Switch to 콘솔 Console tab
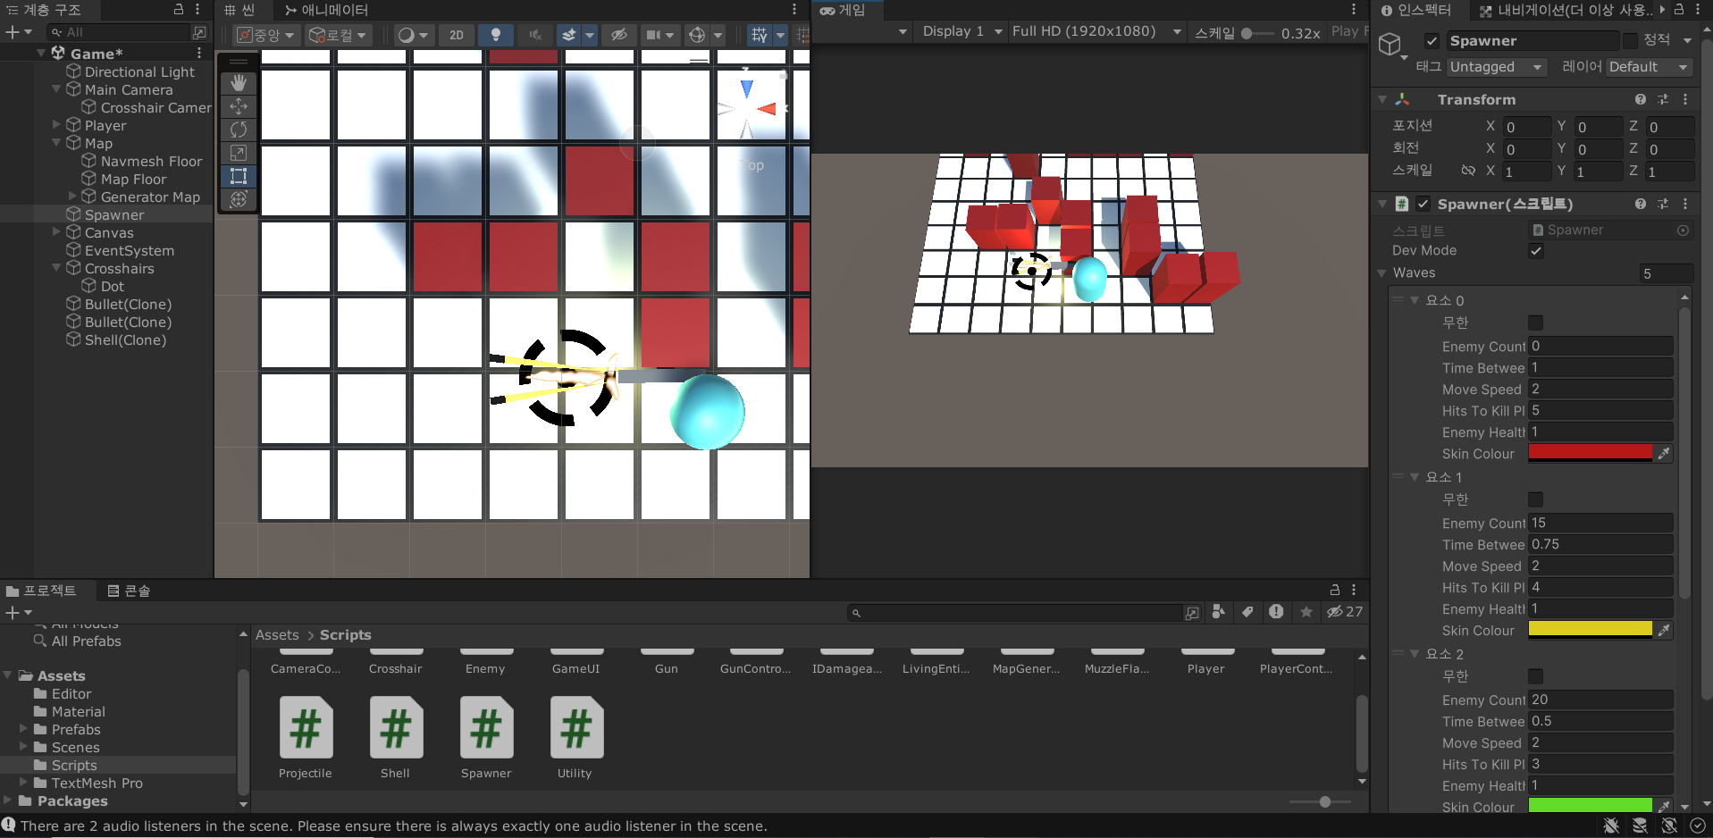Viewport: 1713px width, 838px height. tap(129, 591)
